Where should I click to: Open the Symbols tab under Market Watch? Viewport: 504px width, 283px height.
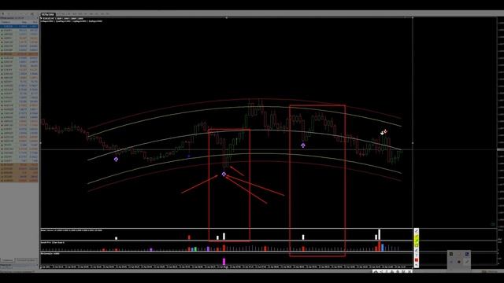click(x=7, y=260)
